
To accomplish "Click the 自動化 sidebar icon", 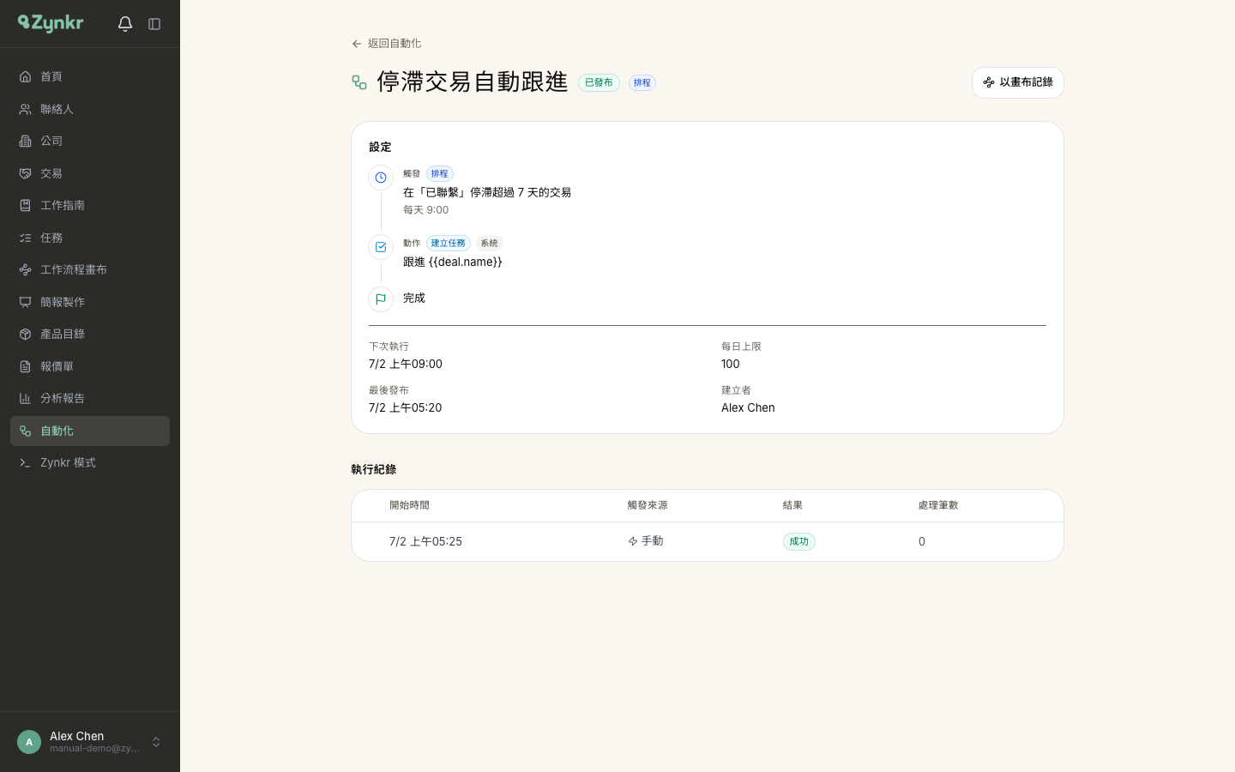I will click(x=26, y=431).
